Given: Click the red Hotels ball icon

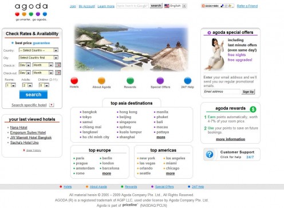Looking at the screenshot, I should pyautogui.click(x=74, y=81).
